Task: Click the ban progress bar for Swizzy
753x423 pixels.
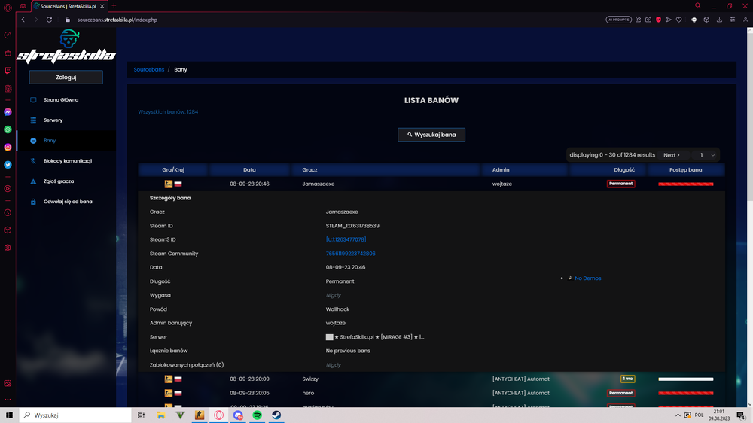Action: pyautogui.click(x=686, y=379)
